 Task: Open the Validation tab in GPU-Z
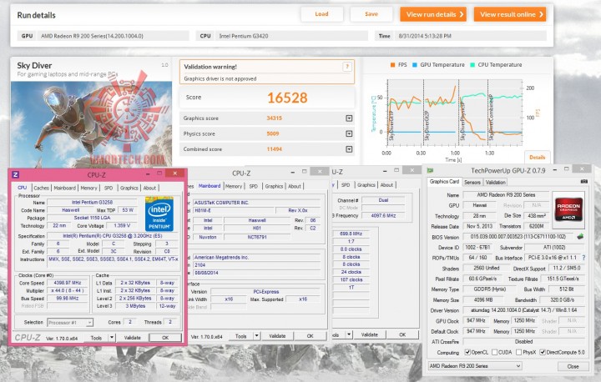[x=495, y=182]
